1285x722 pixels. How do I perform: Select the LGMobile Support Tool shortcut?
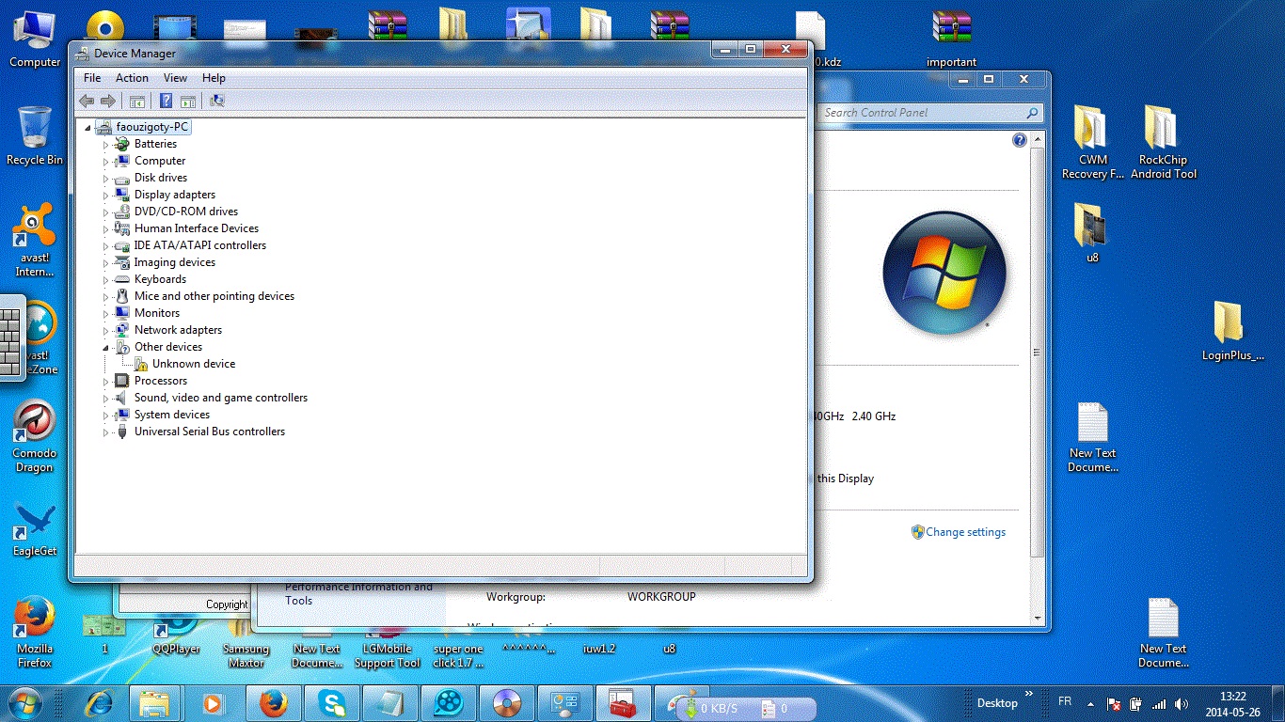(x=388, y=647)
